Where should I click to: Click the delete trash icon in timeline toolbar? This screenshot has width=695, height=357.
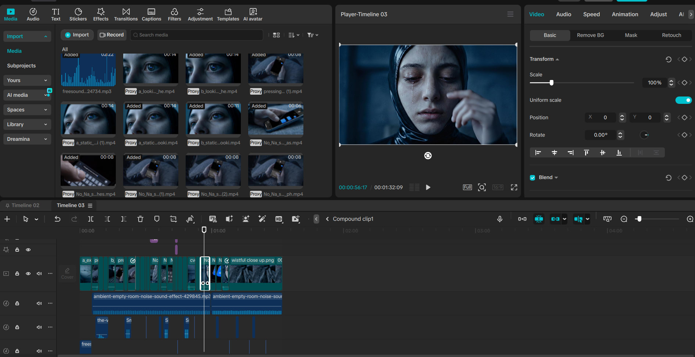[140, 219]
